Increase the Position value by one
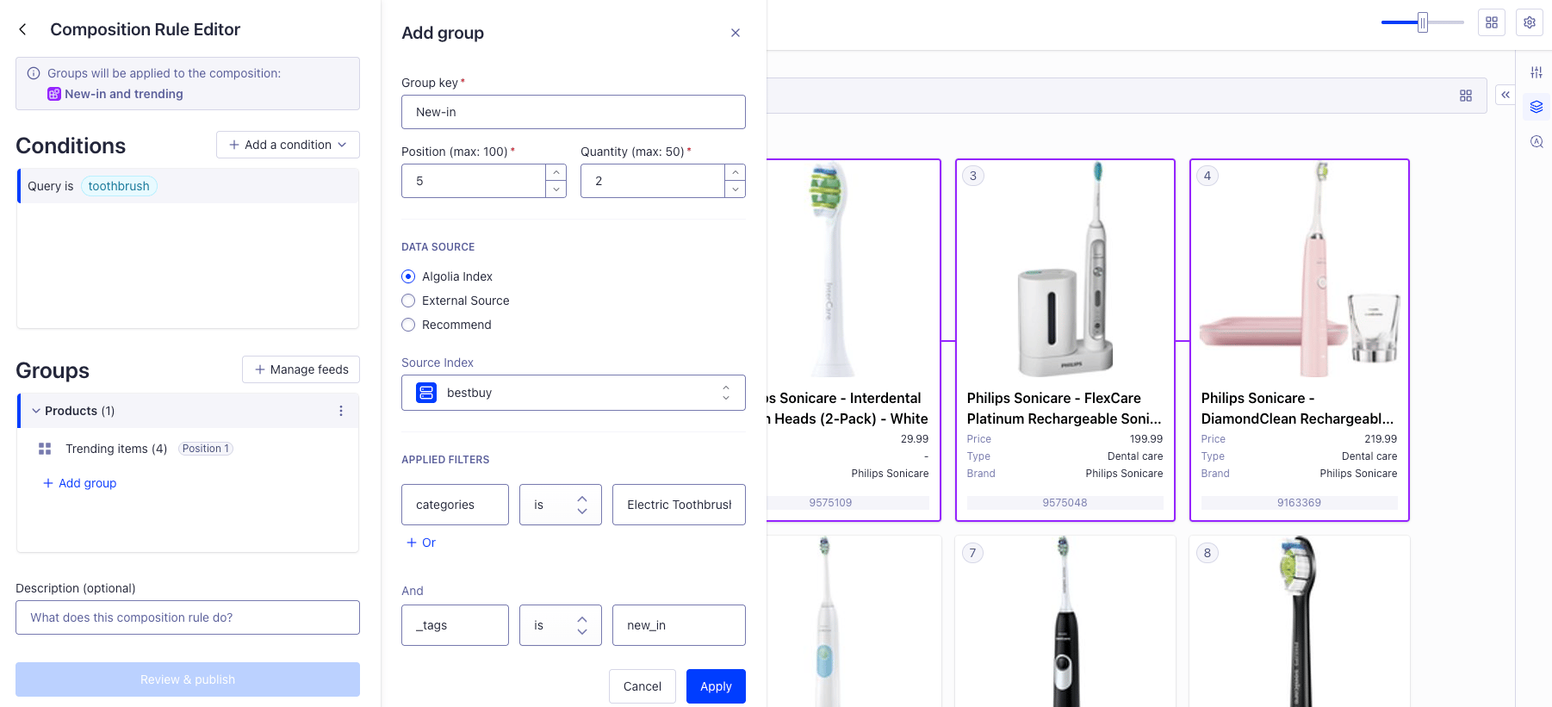 point(556,172)
